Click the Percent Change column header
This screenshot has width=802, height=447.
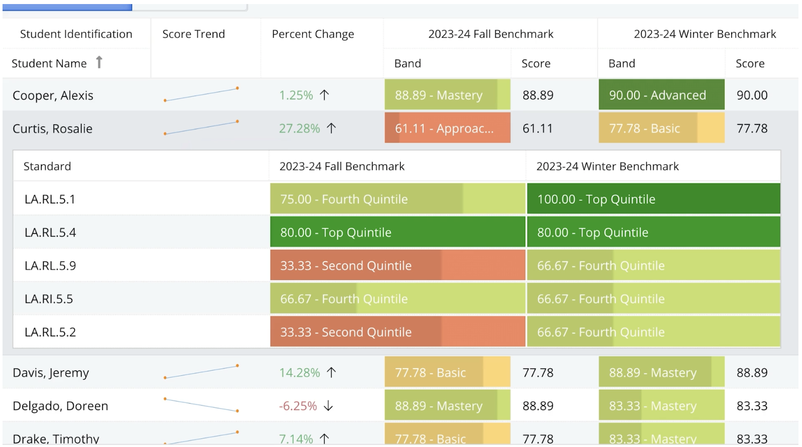(313, 34)
